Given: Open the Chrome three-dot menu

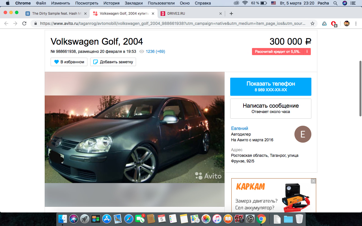Looking at the screenshot, I should (x=356, y=24).
